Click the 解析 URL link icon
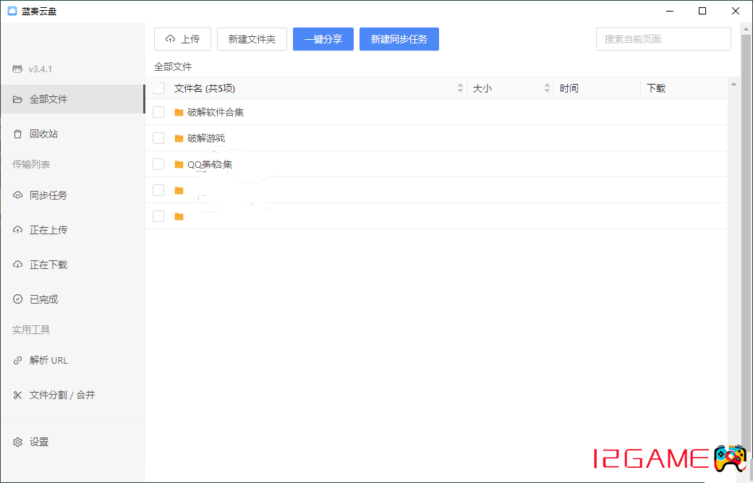Image resolution: width=753 pixels, height=483 pixels. click(x=18, y=360)
